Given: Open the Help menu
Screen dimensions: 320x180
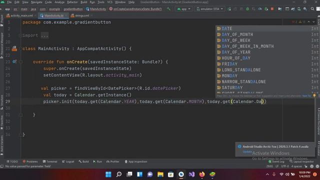Looking at the screenshot, I should 131,2.
